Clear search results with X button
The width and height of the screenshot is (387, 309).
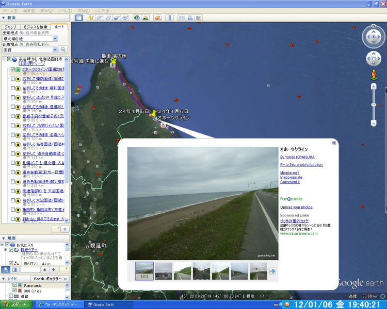tap(65, 229)
